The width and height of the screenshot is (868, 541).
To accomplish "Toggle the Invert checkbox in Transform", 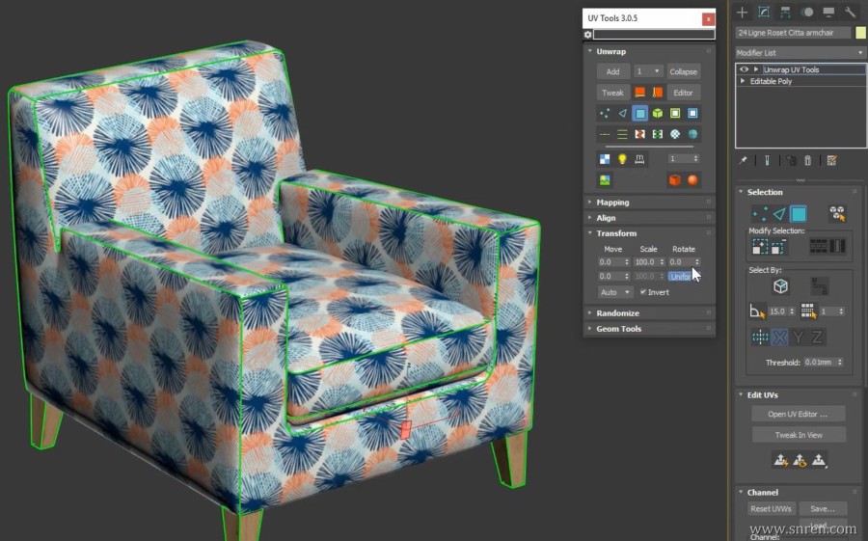I will coord(643,292).
